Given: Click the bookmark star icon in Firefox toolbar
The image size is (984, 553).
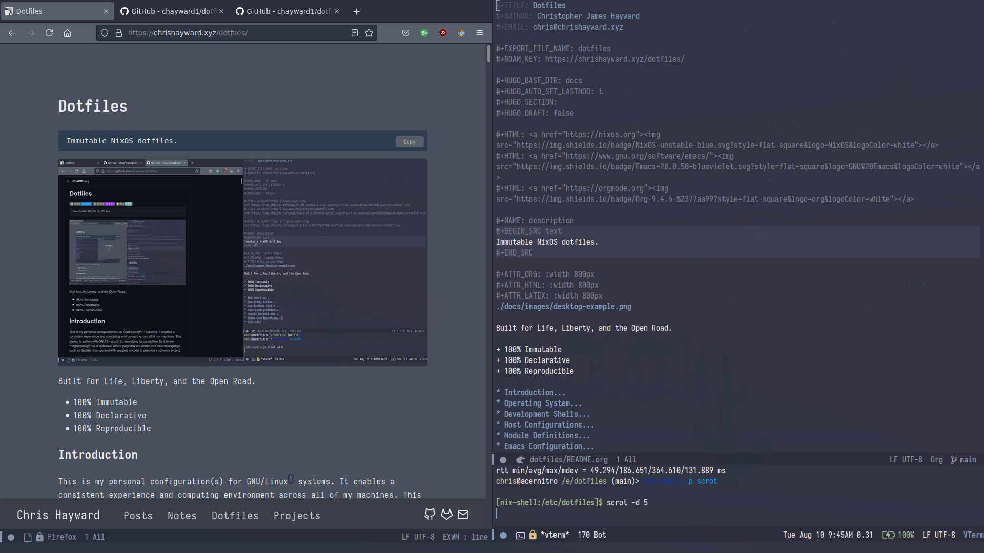Looking at the screenshot, I should coord(369,32).
